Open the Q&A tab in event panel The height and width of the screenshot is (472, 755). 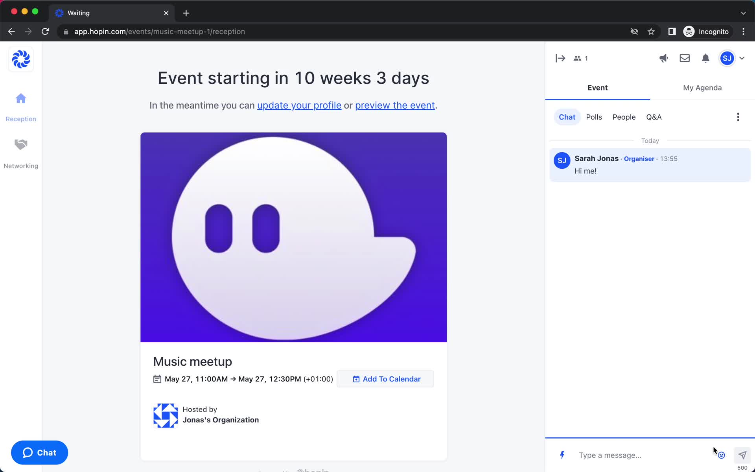coord(654,117)
